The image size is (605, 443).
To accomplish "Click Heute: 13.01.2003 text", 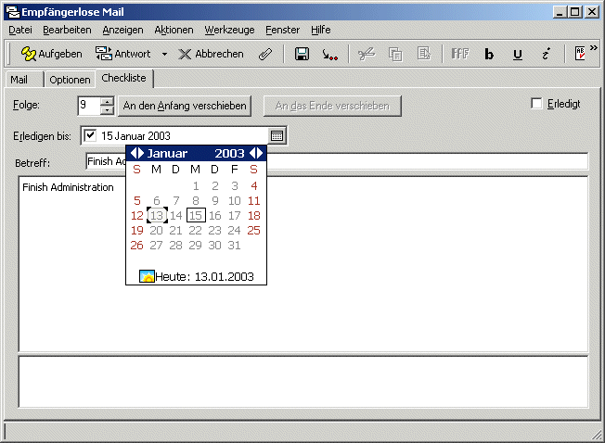I will pyautogui.click(x=204, y=276).
